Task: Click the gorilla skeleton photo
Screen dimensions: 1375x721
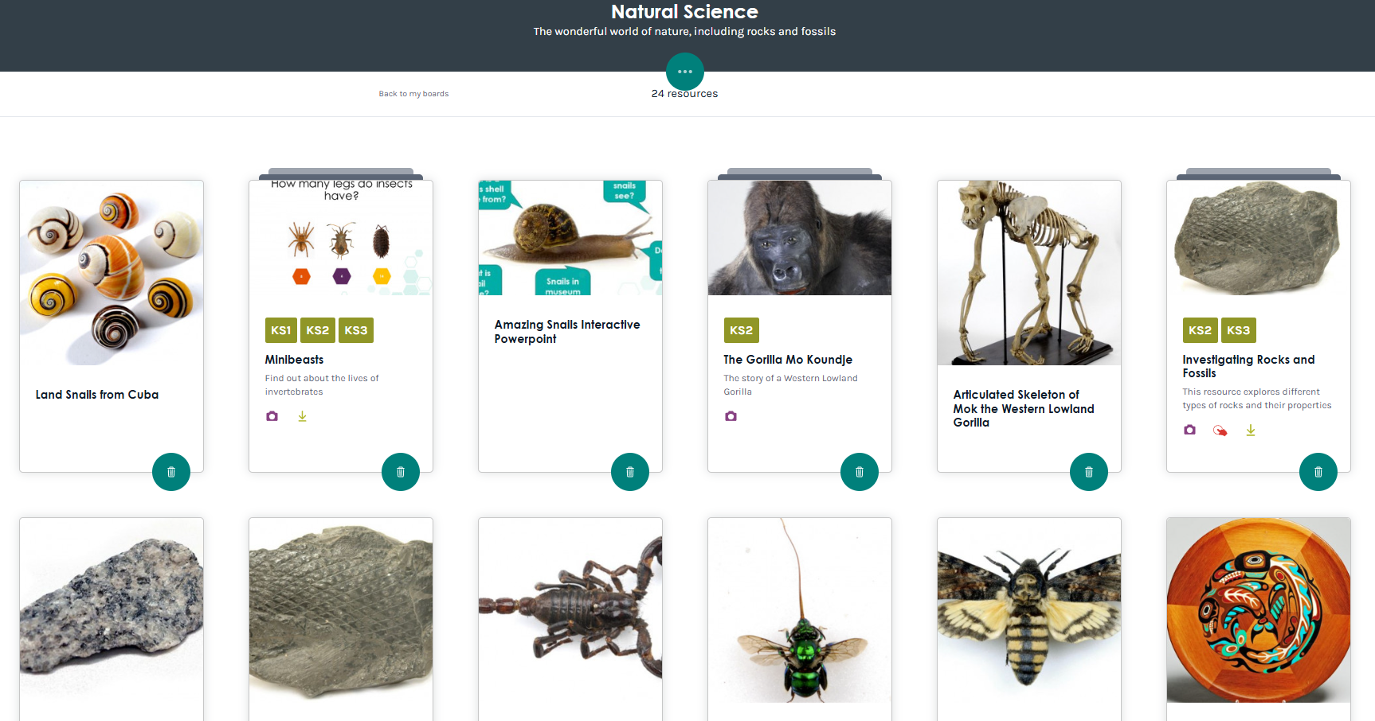Action: (1029, 273)
